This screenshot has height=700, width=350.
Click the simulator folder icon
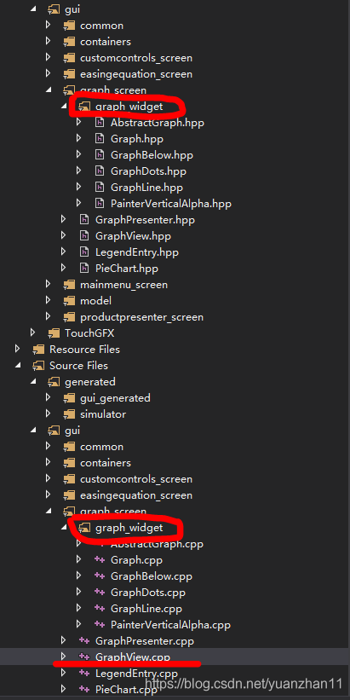click(69, 414)
